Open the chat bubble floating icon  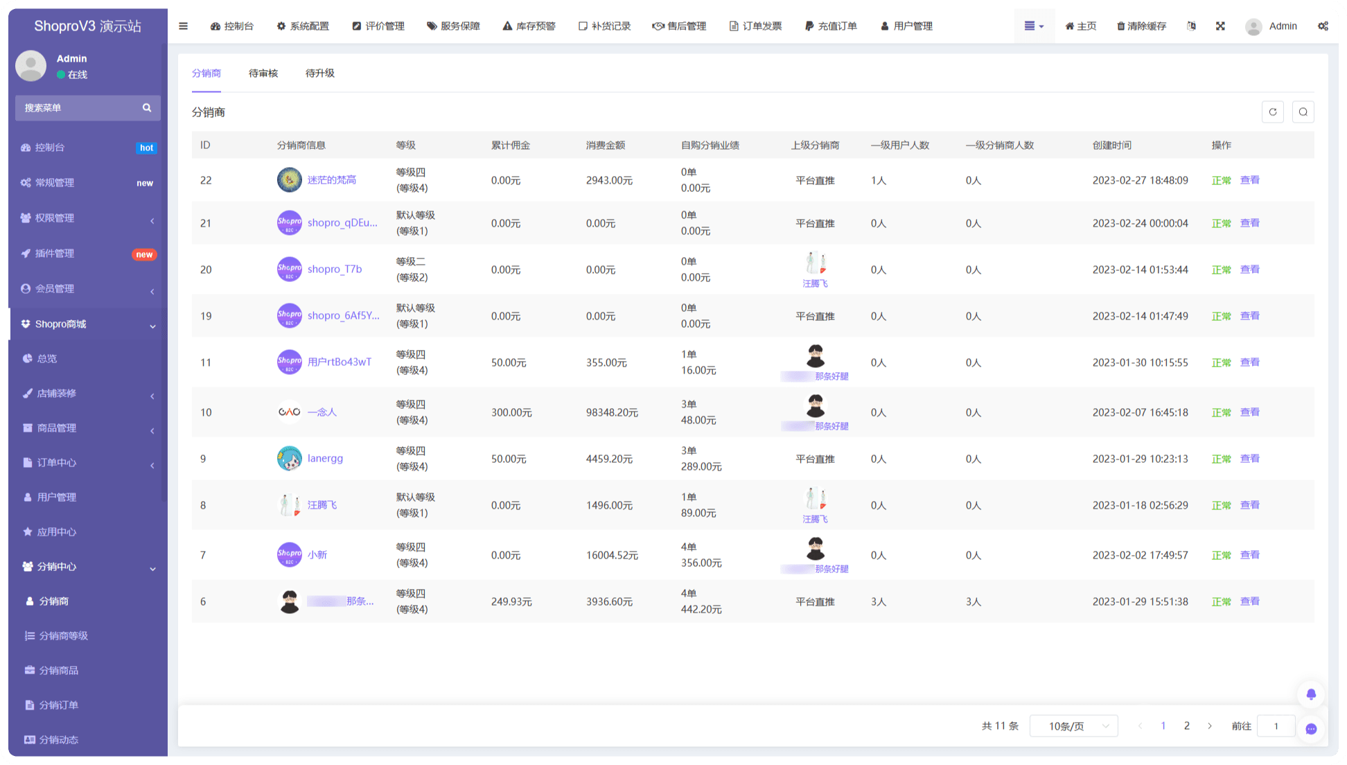(x=1311, y=729)
